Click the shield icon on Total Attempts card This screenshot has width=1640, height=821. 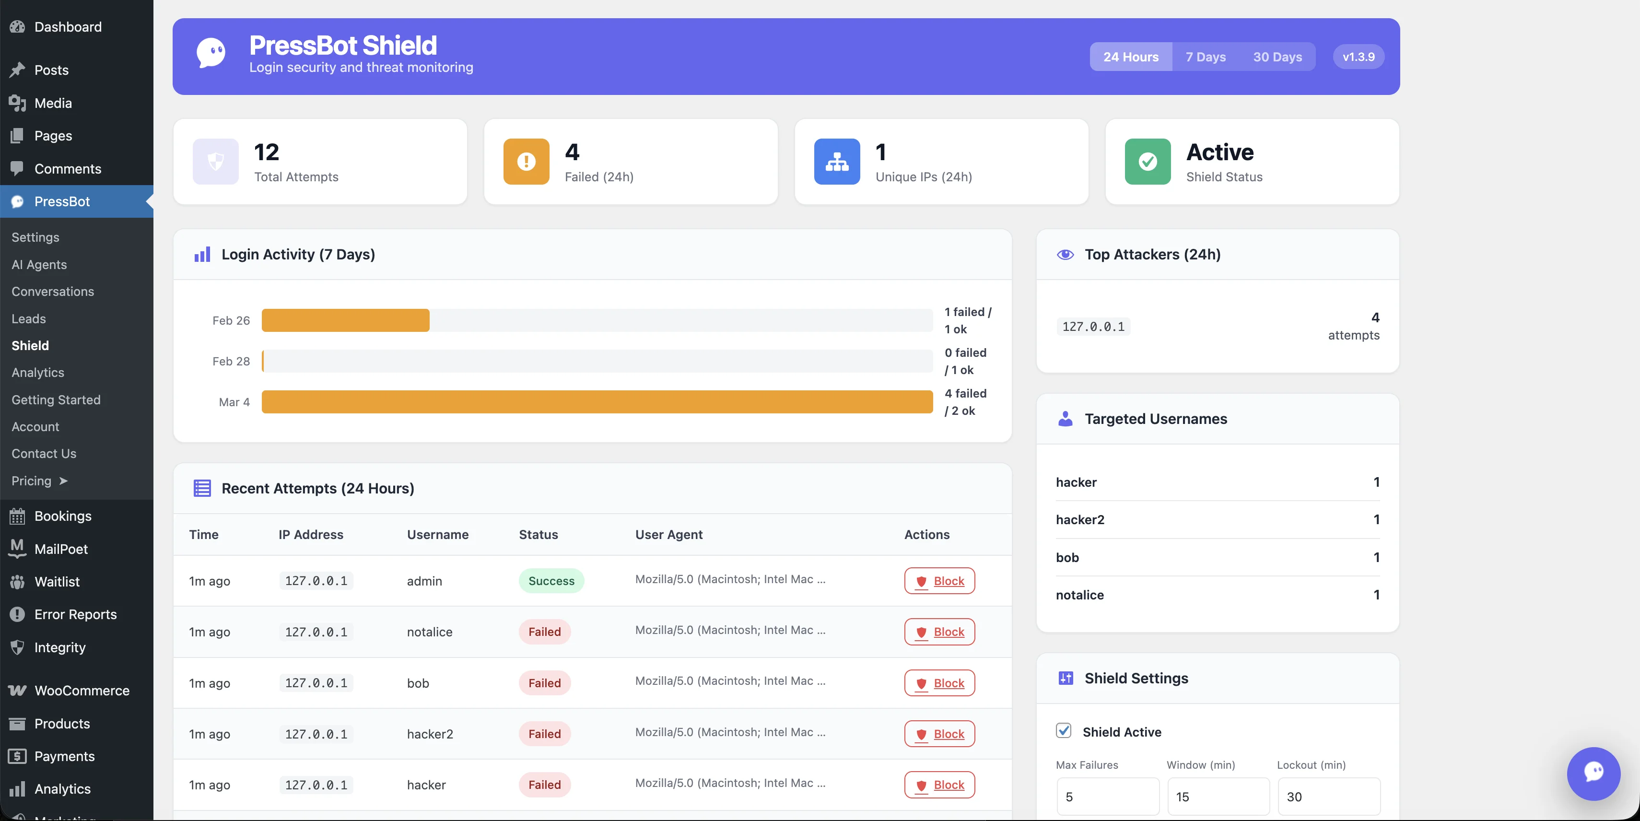coord(215,162)
